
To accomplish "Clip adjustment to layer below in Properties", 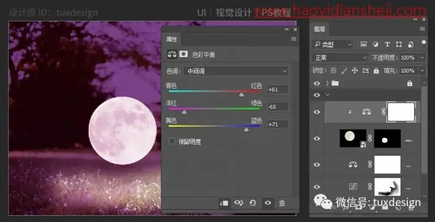I will [224, 203].
